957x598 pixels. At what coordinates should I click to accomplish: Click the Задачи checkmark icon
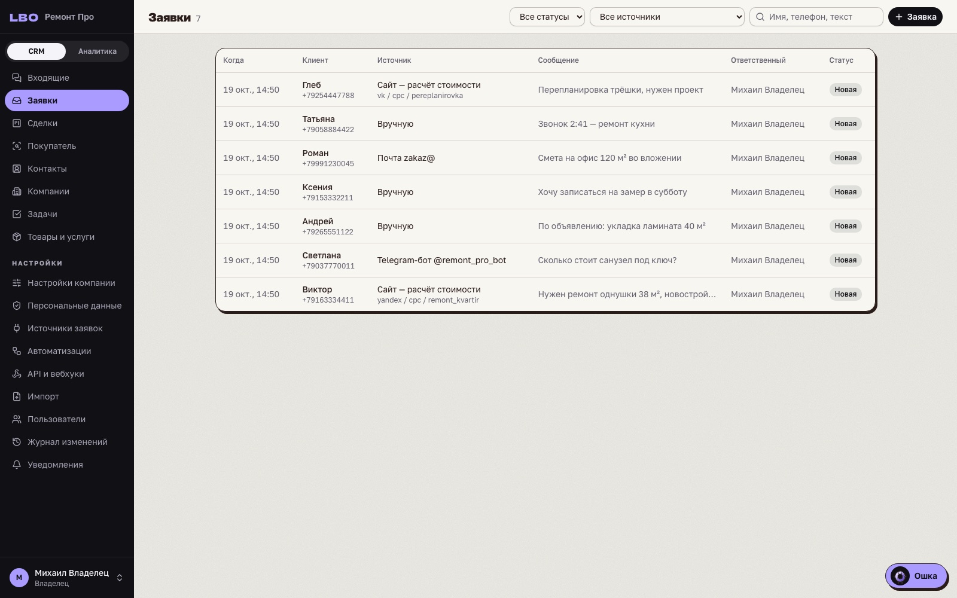click(17, 214)
